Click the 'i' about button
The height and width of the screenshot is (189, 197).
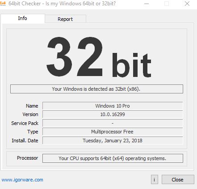155,180
